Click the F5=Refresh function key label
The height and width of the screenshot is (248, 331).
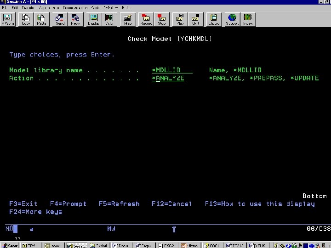pos(119,204)
